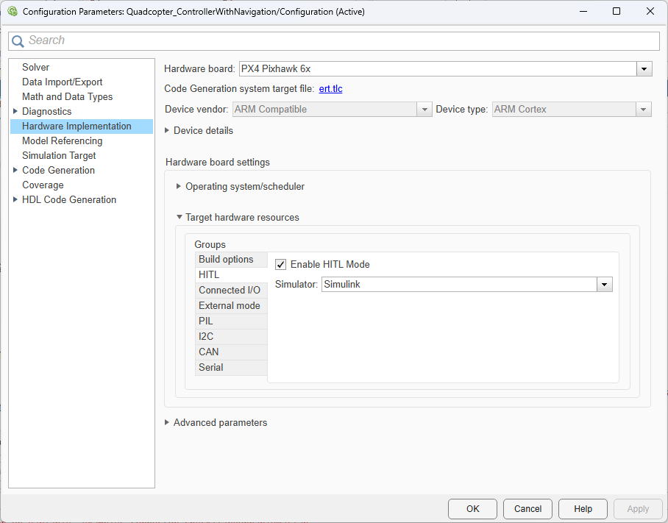
Task: Click the search magnifier icon
Action: [18, 41]
